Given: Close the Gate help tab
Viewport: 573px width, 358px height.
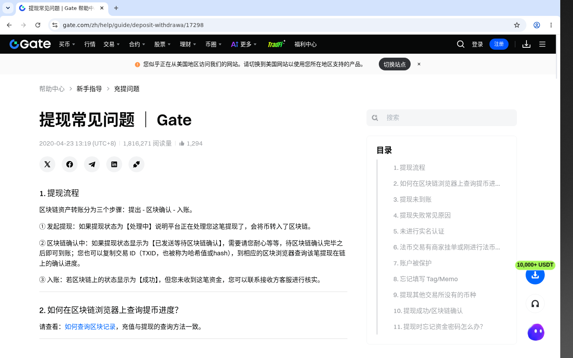Looking at the screenshot, I should [x=102, y=8].
